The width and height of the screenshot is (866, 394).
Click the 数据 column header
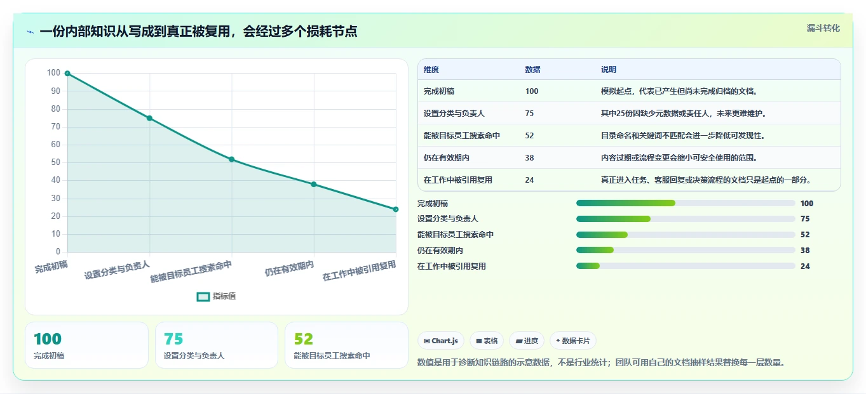533,70
